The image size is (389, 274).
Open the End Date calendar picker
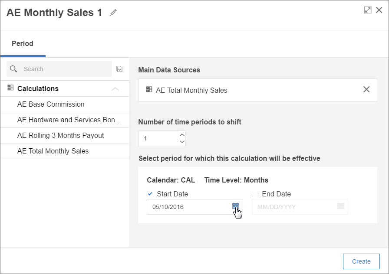(x=340, y=206)
